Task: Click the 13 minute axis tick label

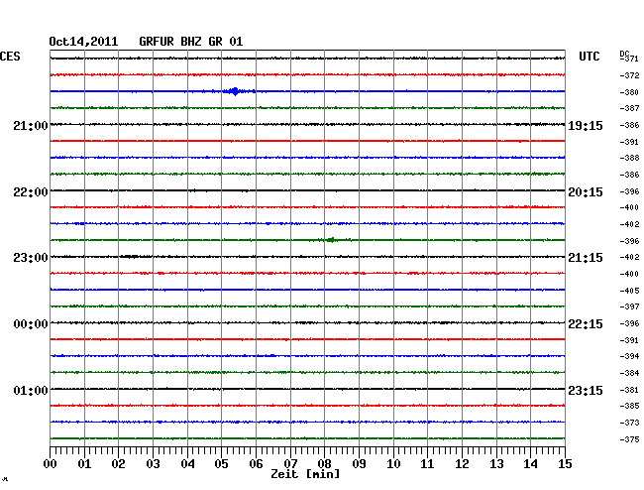Action: (x=496, y=463)
